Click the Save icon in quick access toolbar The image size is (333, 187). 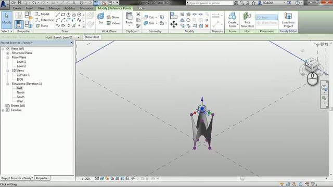pos(19,3)
